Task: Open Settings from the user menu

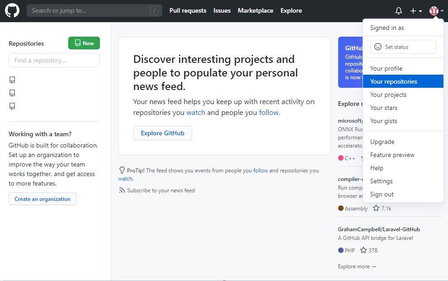Action: [403, 181]
